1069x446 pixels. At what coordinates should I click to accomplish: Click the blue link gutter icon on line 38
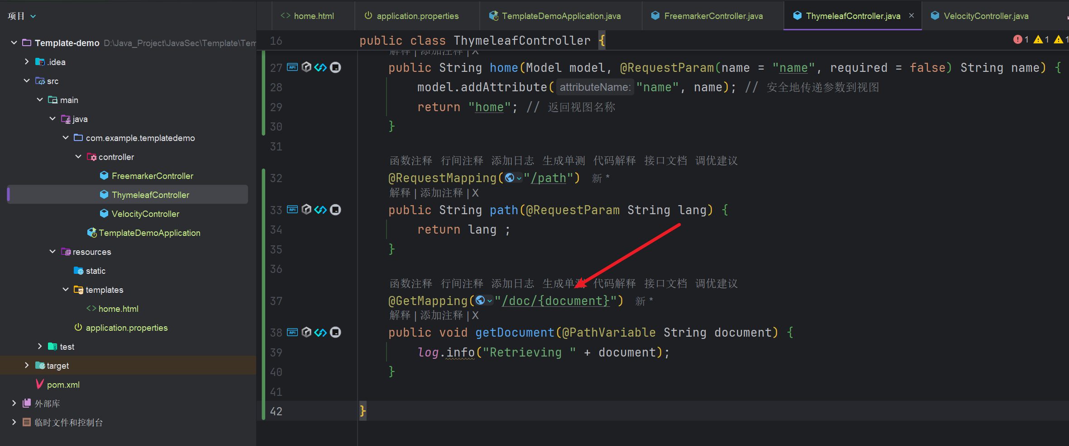(x=320, y=333)
